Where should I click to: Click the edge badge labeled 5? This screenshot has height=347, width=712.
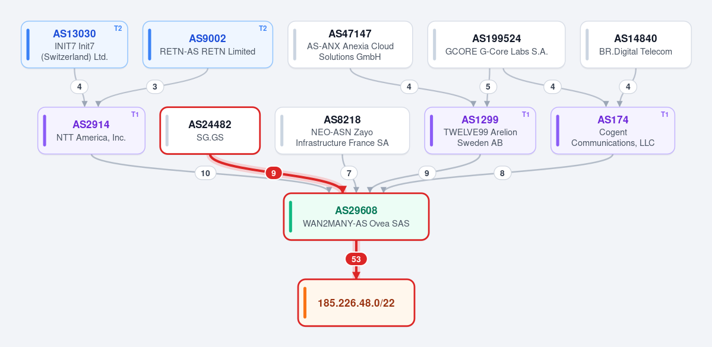click(488, 87)
